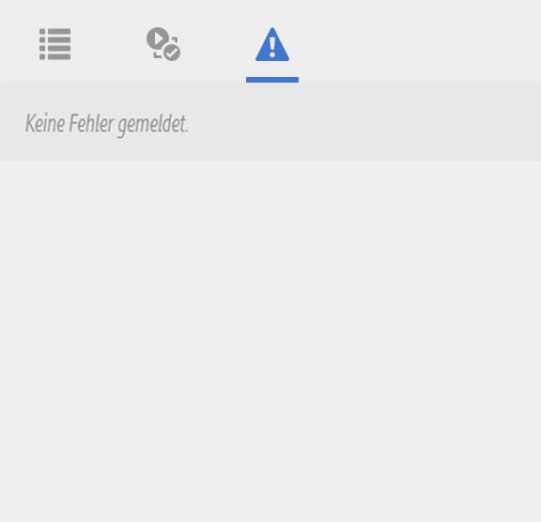Click the "Keine Fehler gemeldet." message
The image size is (541, 522).
(107, 124)
